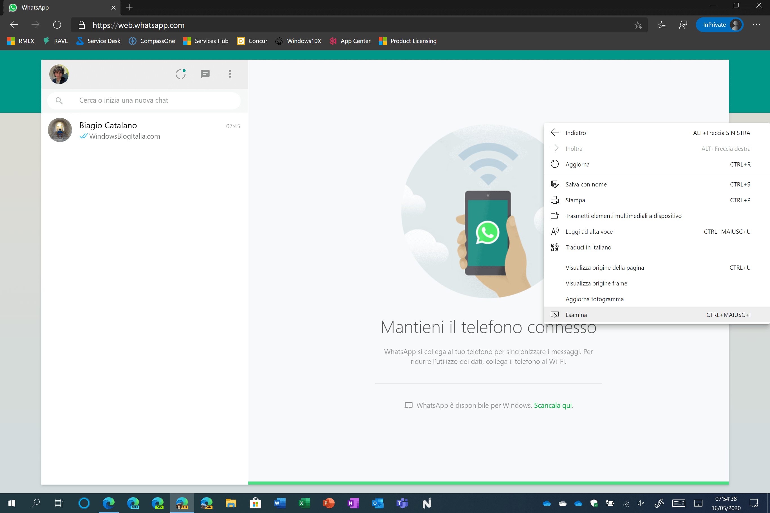Close the WhatsApp tab
Image resolution: width=770 pixels, height=513 pixels.
click(113, 8)
